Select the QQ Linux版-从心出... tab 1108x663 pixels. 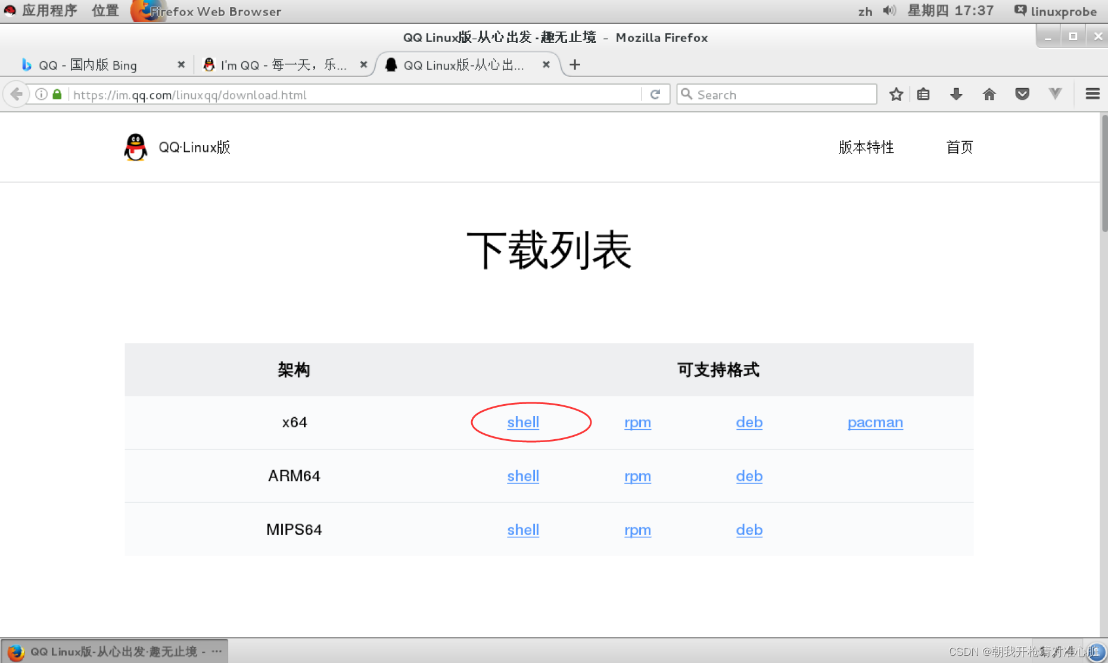point(468,64)
